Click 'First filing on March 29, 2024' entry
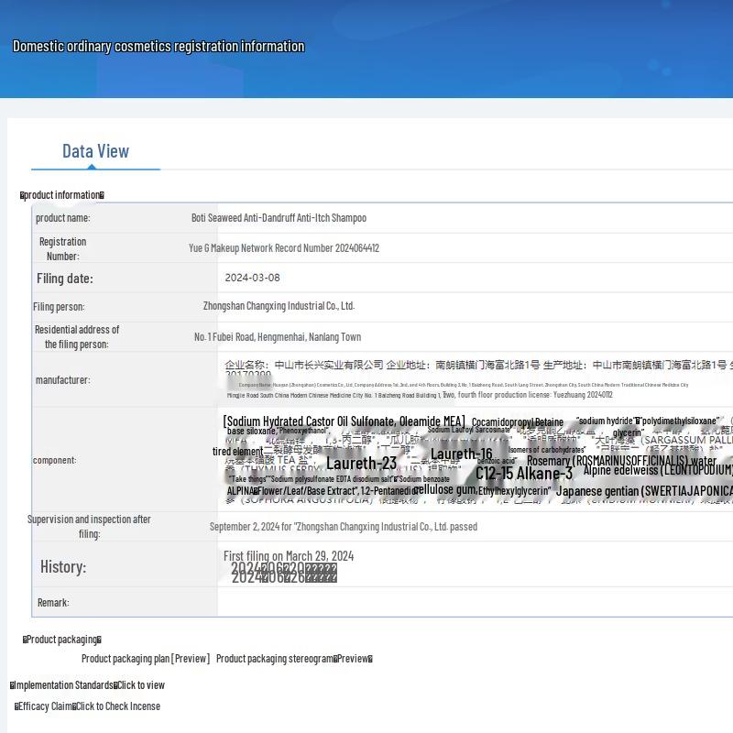 point(289,556)
